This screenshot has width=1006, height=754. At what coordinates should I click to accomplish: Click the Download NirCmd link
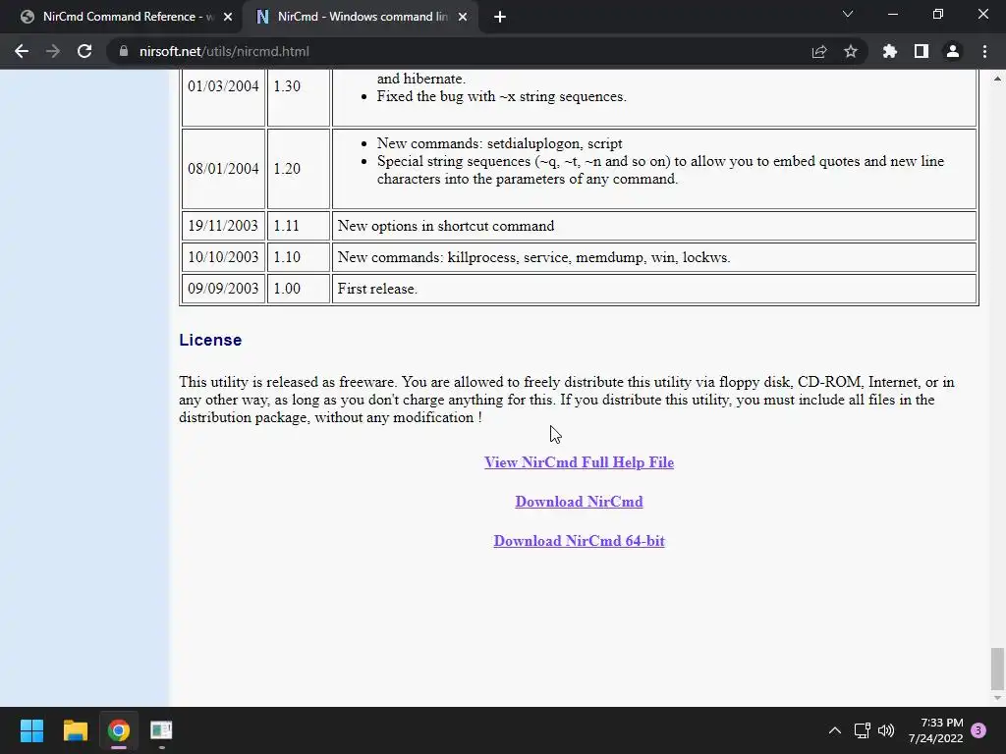(x=579, y=502)
